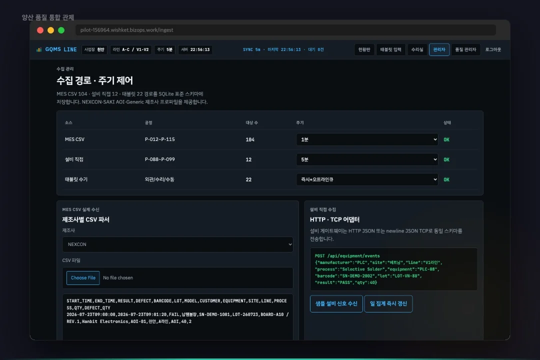Click the Choose File button
The height and width of the screenshot is (360, 540).
(x=83, y=277)
